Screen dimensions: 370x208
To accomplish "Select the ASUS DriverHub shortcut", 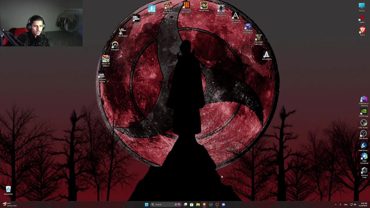I will click(364, 159).
